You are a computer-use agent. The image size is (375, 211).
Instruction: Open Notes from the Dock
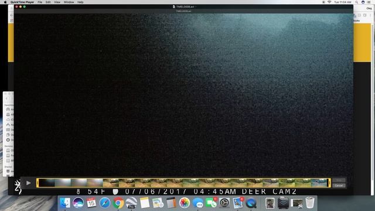pos(145,203)
